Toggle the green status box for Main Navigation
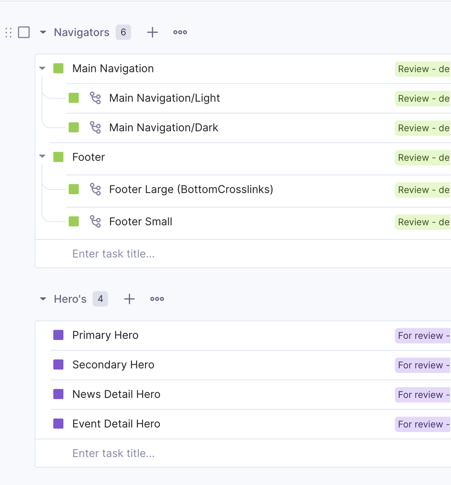Viewport: 451px width, 485px height. tap(58, 68)
